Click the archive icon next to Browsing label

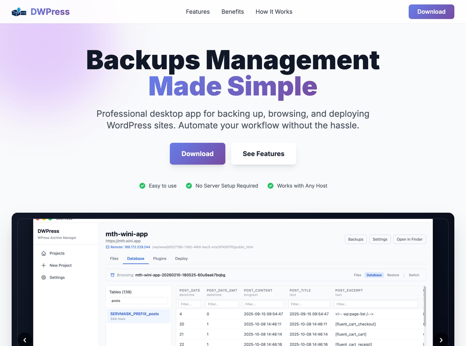tap(112, 275)
